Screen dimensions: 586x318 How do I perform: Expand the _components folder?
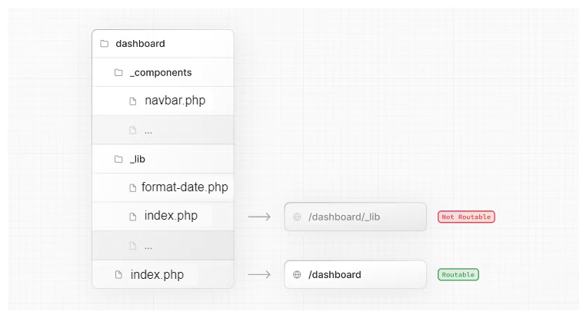coord(161,72)
